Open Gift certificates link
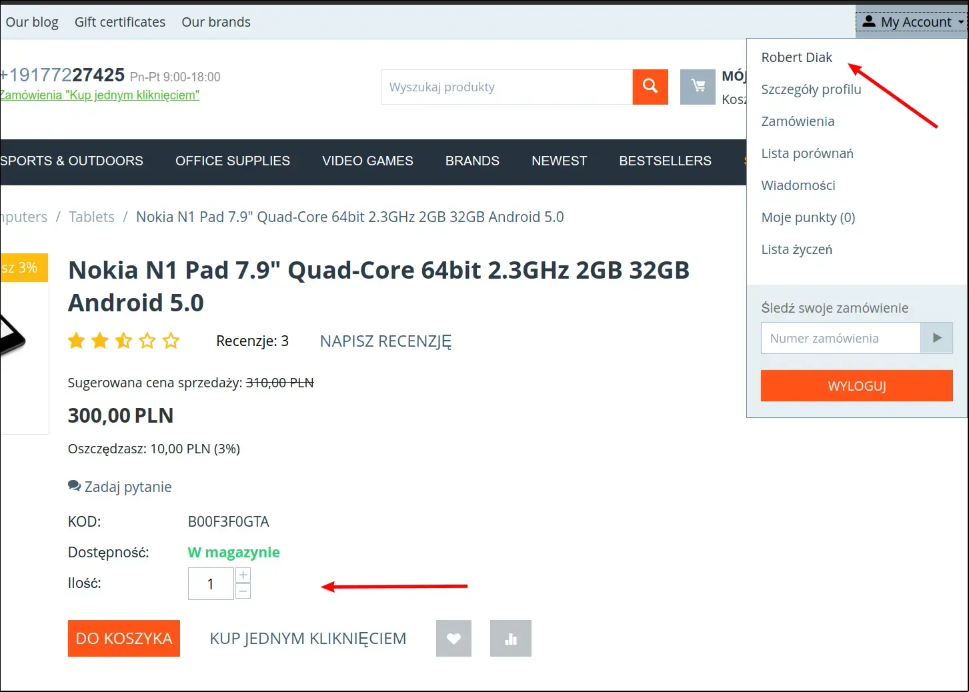This screenshot has width=969, height=692. [x=120, y=22]
